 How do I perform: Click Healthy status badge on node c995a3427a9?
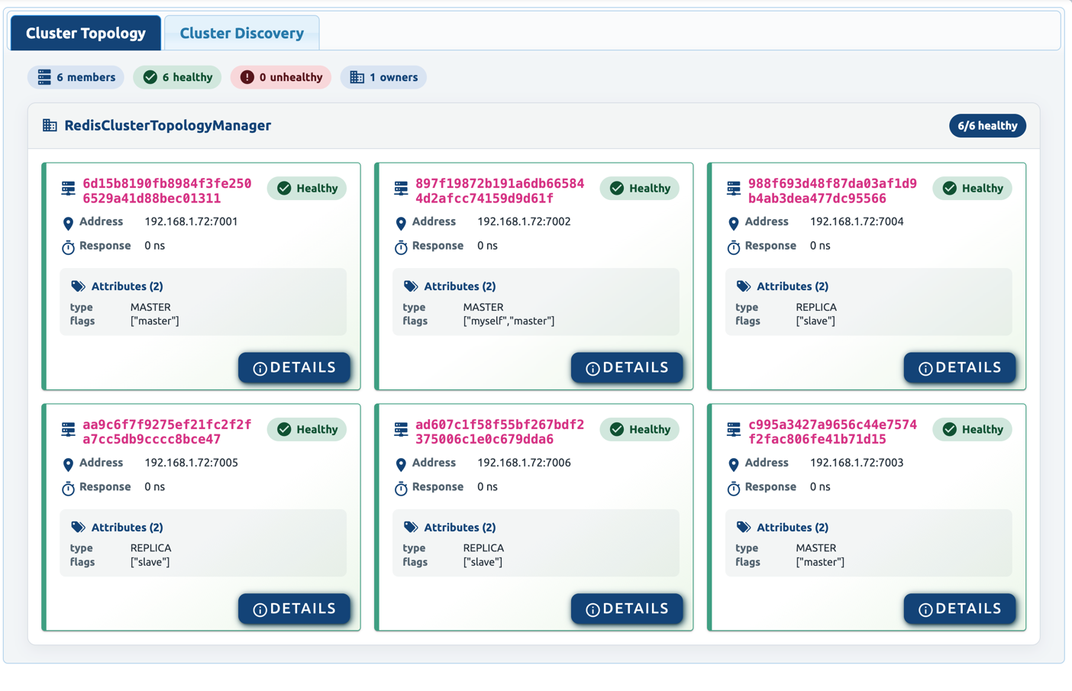(x=973, y=430)
